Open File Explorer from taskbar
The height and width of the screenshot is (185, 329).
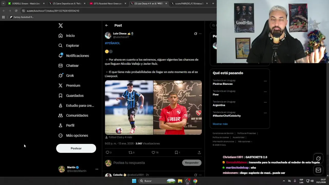(x=180, y=181)
